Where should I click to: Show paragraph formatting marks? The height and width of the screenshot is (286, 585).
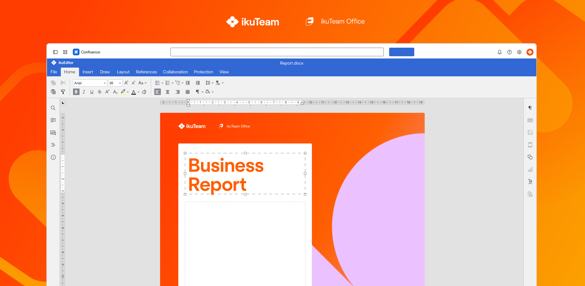[198, 92]
